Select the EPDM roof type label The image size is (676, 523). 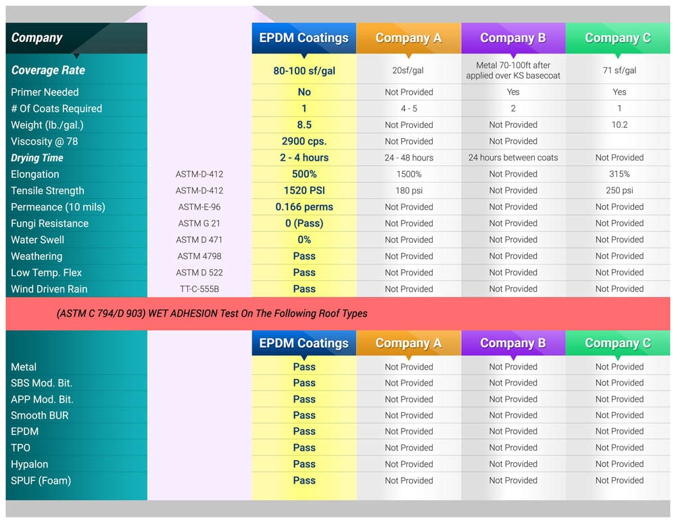click(24, 432)
